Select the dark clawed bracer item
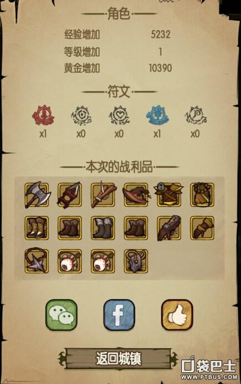The width and height of the screenshot is (241, 384). [169, 228]
